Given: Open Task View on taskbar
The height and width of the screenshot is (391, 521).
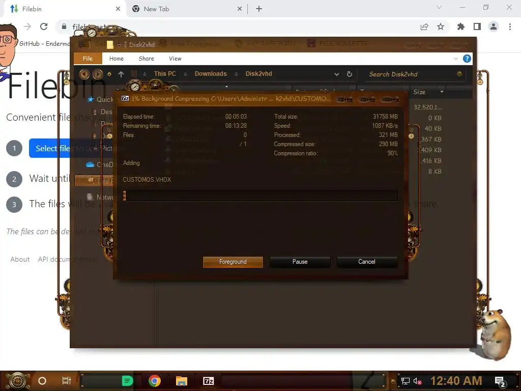Looking at the screenshot, I should [x=67, y=381].
